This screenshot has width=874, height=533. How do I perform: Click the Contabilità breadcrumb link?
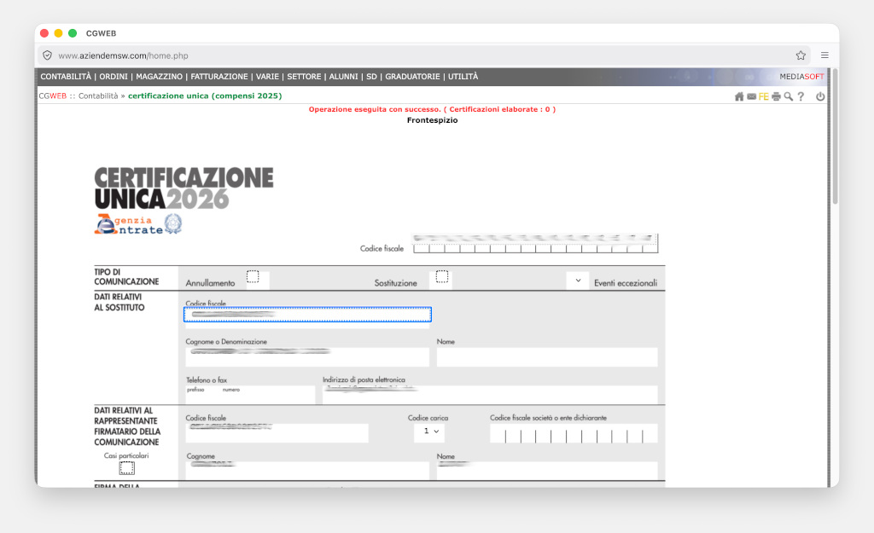pyautogui.click(x=98, y=96)
